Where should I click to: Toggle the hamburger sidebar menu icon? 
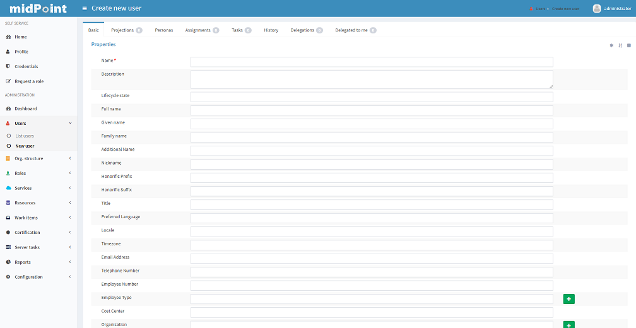pyautogui.click(x=85, y=8)
